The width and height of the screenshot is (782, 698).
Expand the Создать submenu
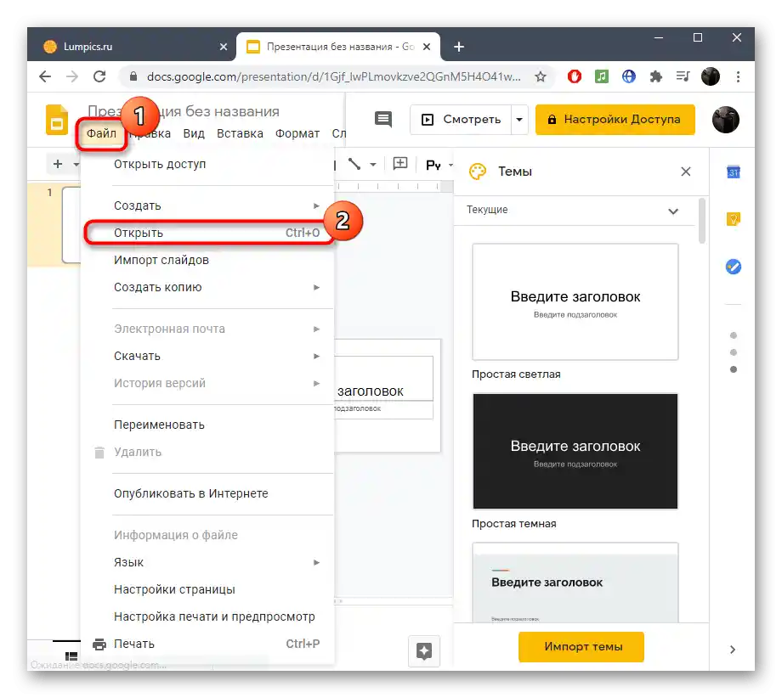coord(316,205)
